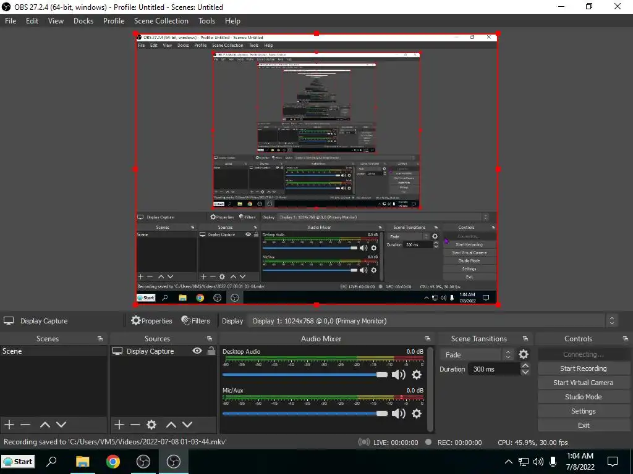
Task: Adjust the Mic/Aux volume slider
Action: point(305,413)
